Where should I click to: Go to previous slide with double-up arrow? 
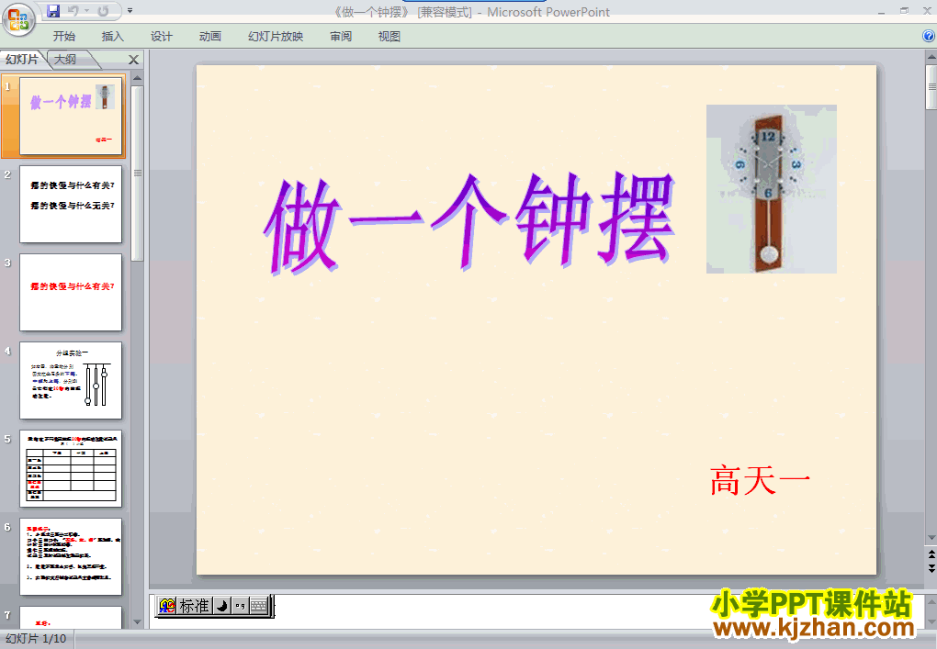931,554
